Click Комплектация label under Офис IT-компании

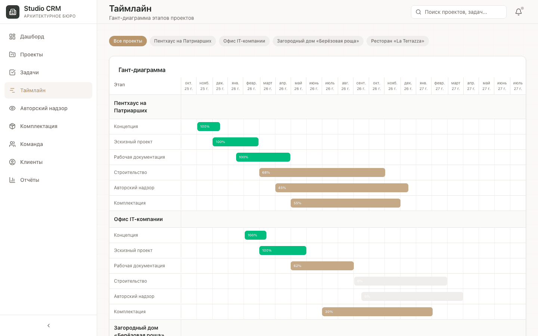point(130,312)
